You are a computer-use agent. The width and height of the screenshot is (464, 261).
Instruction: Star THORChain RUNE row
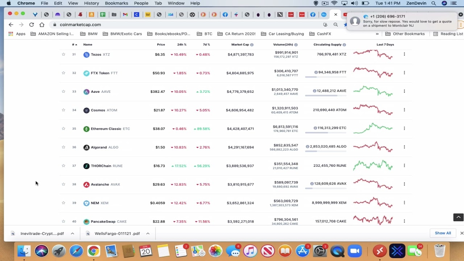pyautogui.click(x=63, y=166)
